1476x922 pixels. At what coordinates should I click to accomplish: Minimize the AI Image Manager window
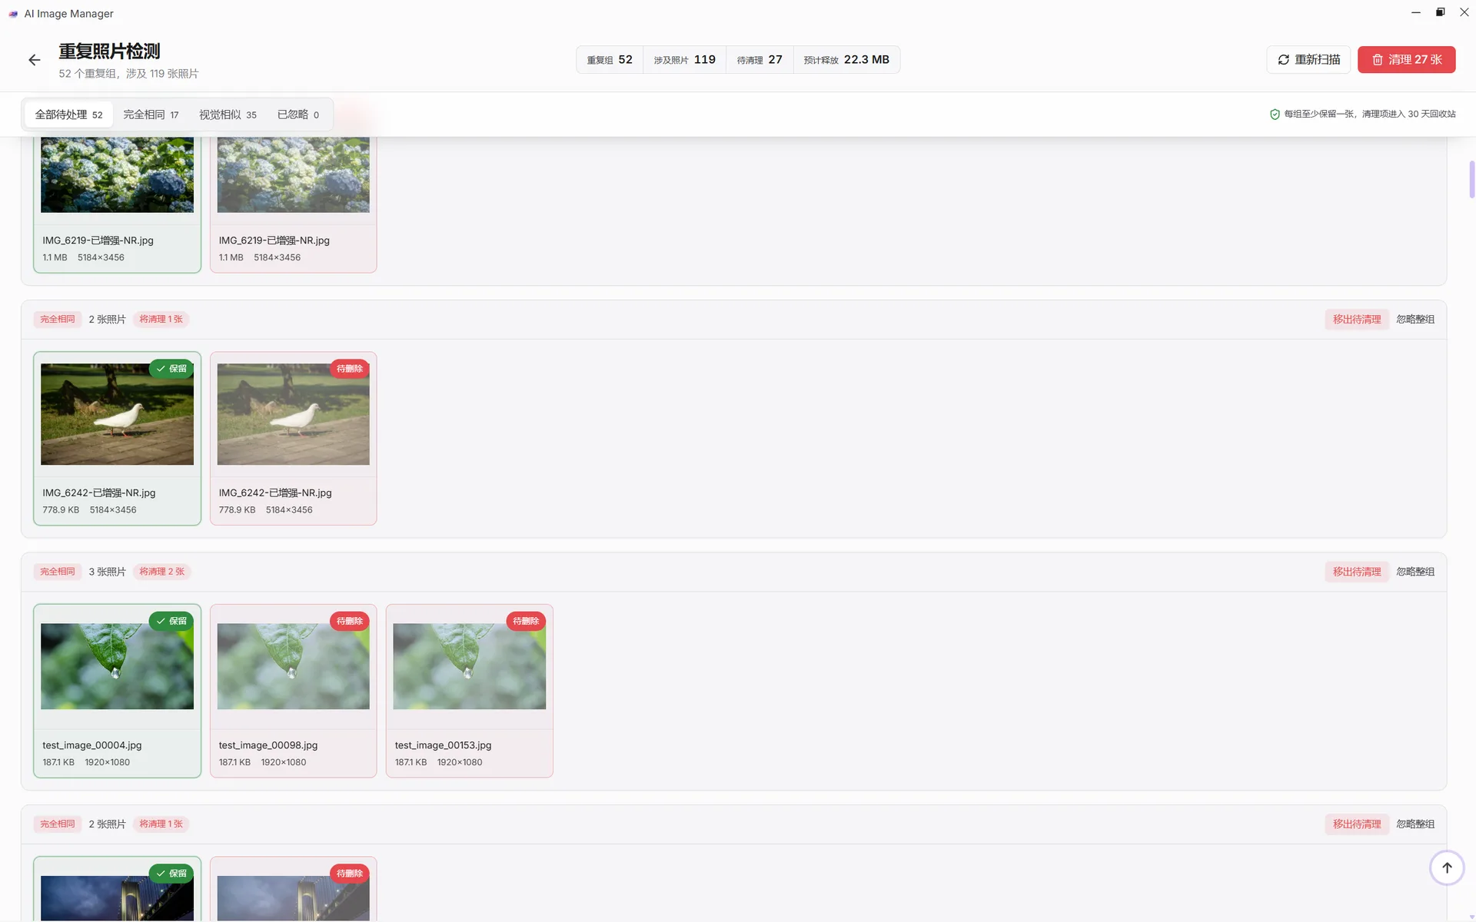tap(1416, 12)
